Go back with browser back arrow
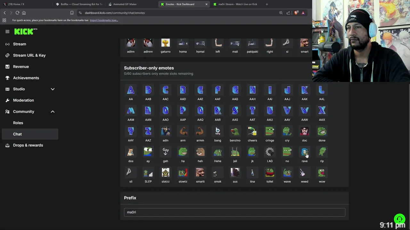 (4, 13)
